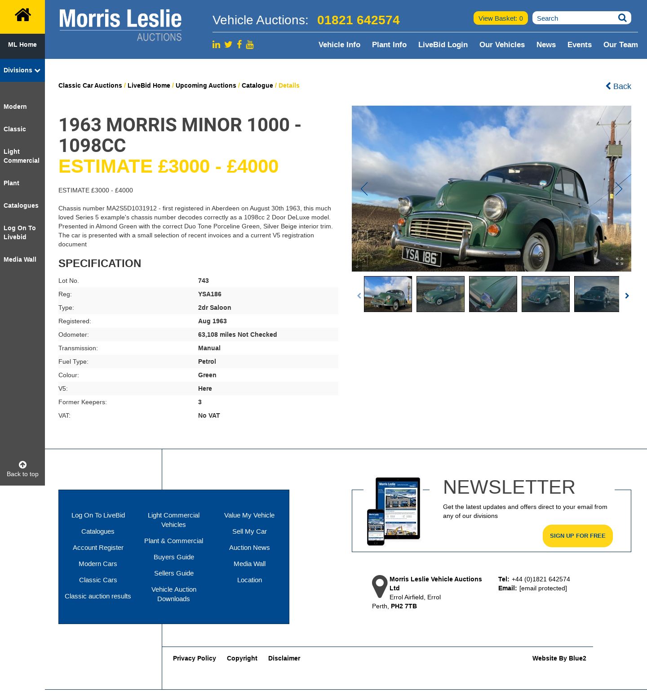Open the Facebook social icon
Image resolution: width=647 pixels, height=696 pixels.
(239, 44)
